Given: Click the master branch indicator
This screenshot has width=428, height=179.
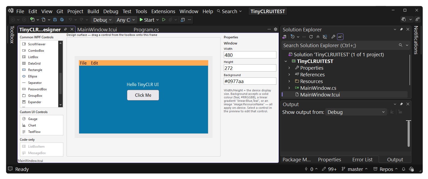Looking at the screenshot, I should 354,169.
